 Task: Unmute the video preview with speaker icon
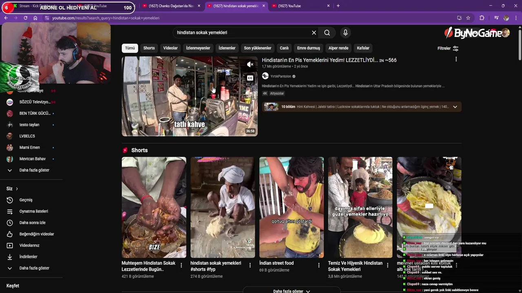[250, 64]
